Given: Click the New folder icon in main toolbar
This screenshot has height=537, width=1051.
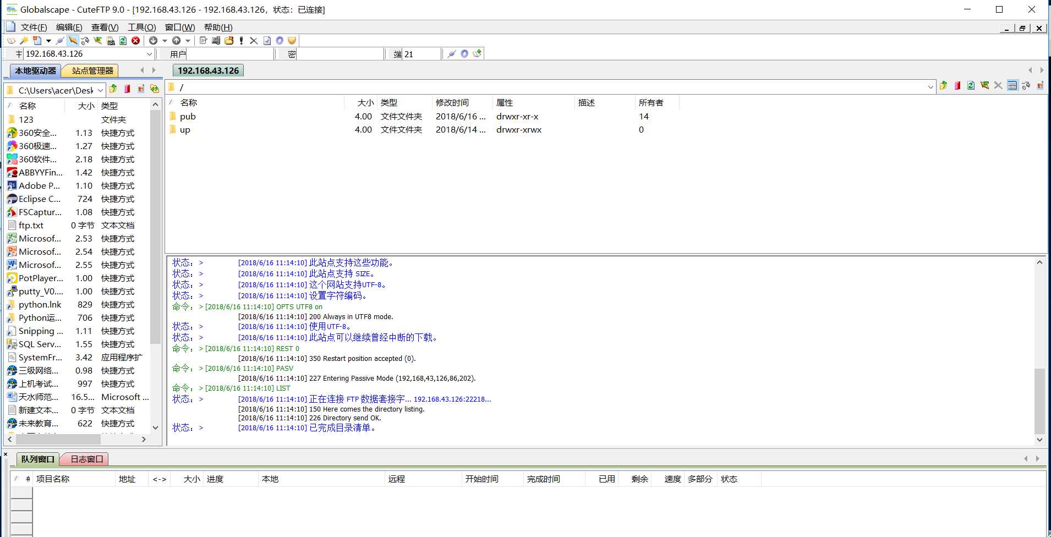Looking at the screenshot, I should click(x=229, y=41).
